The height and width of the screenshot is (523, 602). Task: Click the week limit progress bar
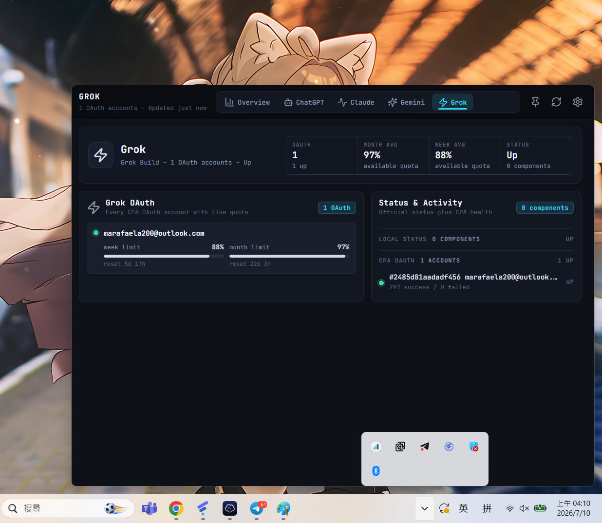[x=164, y=256]
